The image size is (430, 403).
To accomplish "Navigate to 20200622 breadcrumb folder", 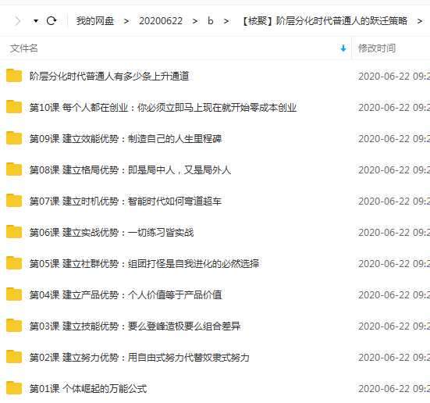I will click(161, 21).
